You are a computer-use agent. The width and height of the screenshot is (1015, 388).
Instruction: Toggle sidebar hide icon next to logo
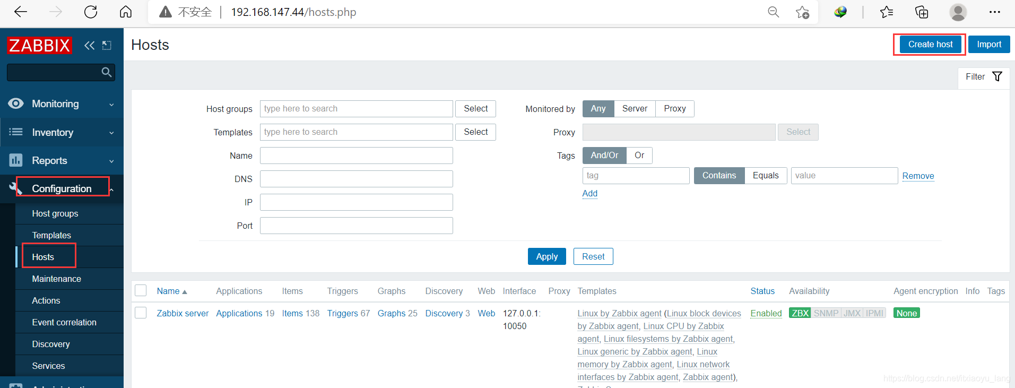tap(107, 46)
